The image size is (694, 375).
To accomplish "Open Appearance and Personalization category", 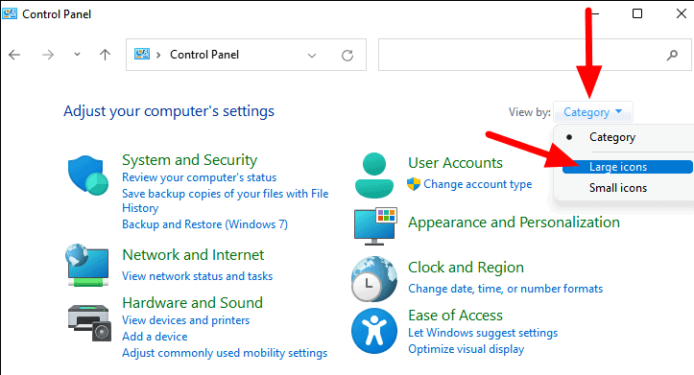I will tap(514, 222).
